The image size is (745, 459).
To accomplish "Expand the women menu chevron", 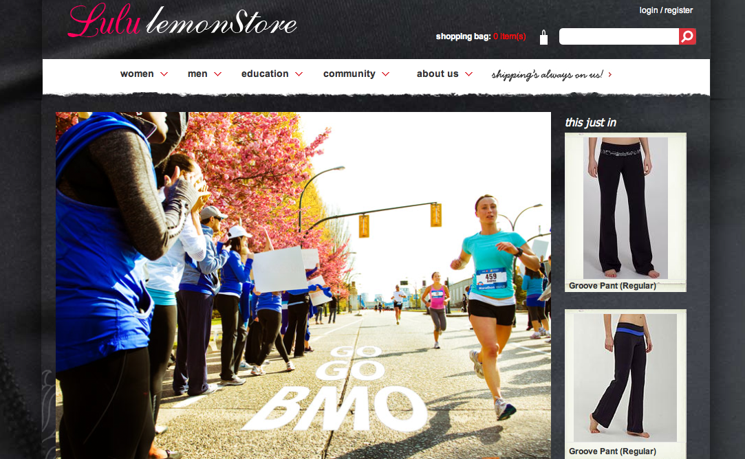I will pyautogui.click(x=164, y=74).
